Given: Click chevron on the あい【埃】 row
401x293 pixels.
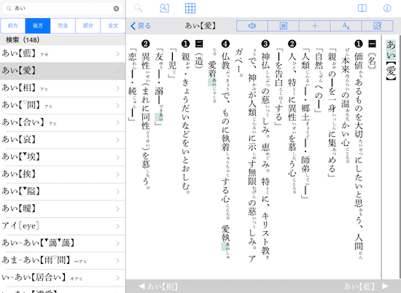Looking at the screenshot, I should (117, 157).
